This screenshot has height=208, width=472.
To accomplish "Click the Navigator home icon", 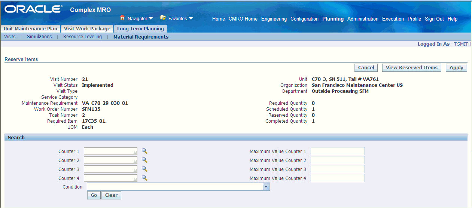I will tap(122, 18).
